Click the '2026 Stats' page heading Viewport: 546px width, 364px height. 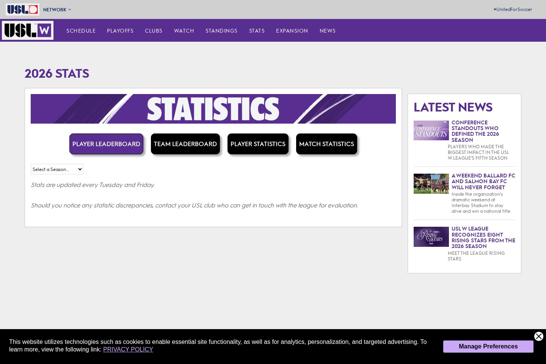pyautogui.click(x=57, y=73)
